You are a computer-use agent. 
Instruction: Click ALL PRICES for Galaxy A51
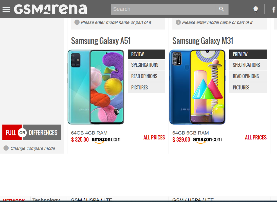(x=154, y=137)
